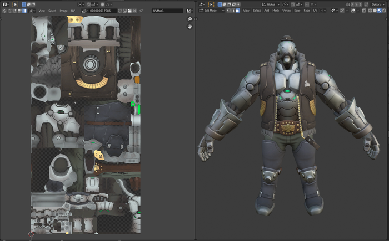Image resolution: width=389 pixels, height=241 pixels.
Task: Open UV proportional falloff dropdown
Action: 109,4
